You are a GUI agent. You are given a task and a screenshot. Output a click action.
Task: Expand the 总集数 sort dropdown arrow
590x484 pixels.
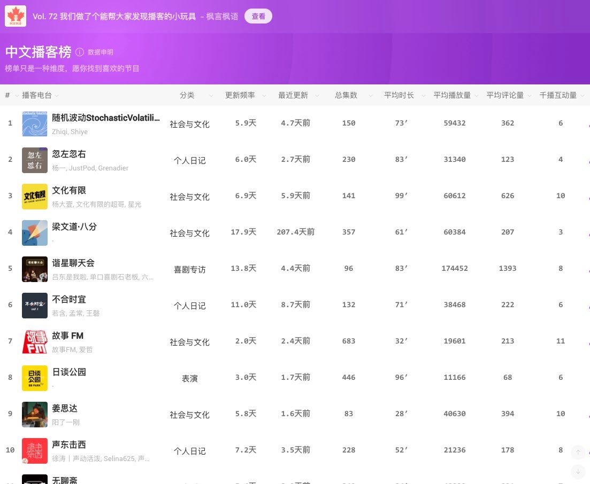pos(370,96)
